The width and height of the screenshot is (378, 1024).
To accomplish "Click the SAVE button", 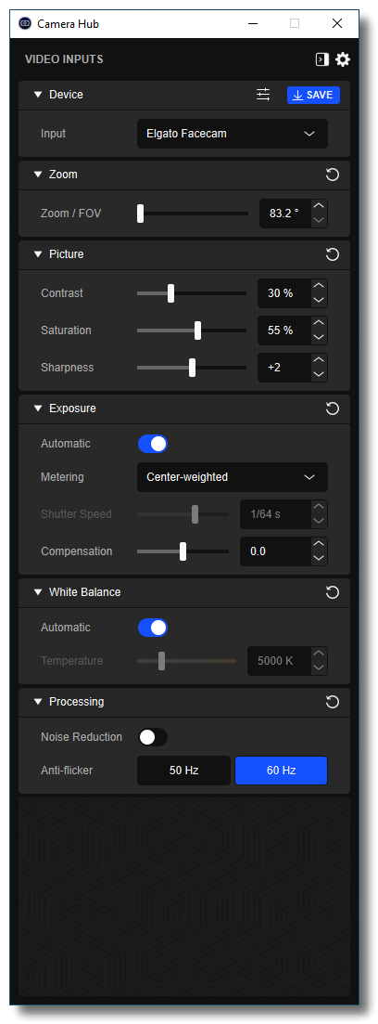I will pos(313,95).
